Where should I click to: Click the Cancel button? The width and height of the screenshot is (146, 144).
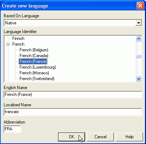[x=100, y=137]
